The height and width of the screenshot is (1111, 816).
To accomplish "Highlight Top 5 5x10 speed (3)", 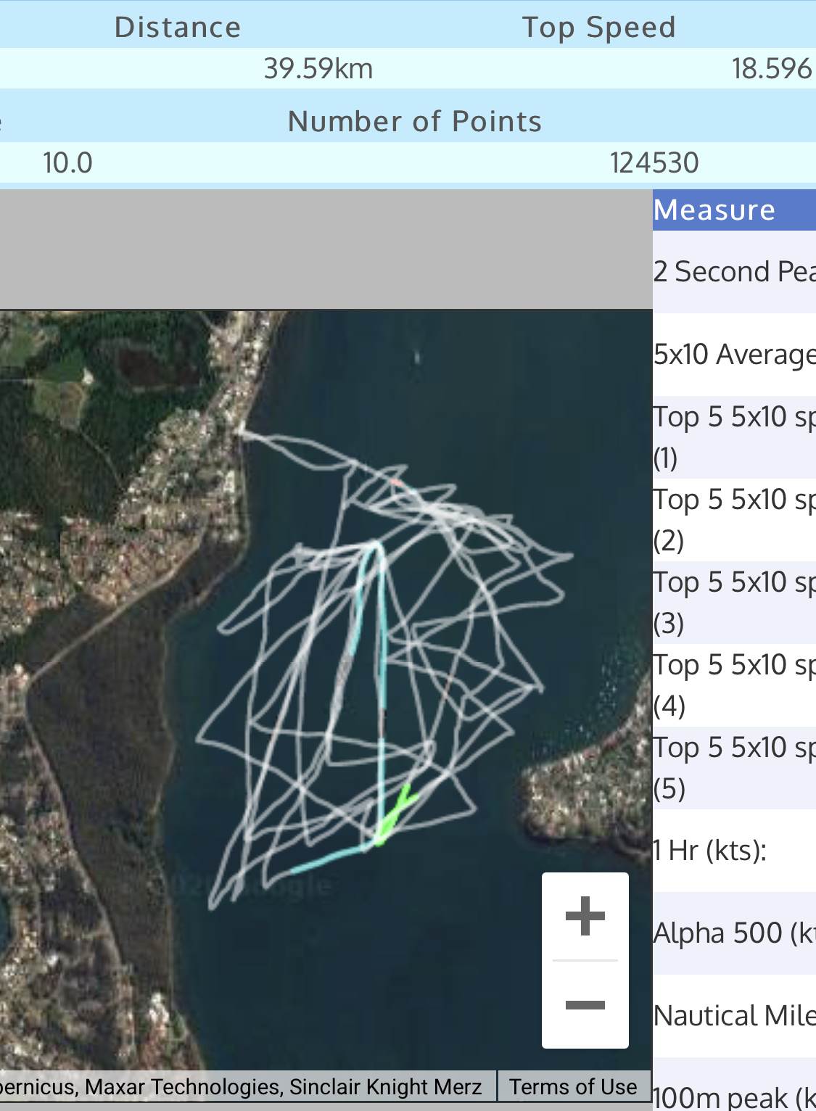I will (x=733, y=602).
